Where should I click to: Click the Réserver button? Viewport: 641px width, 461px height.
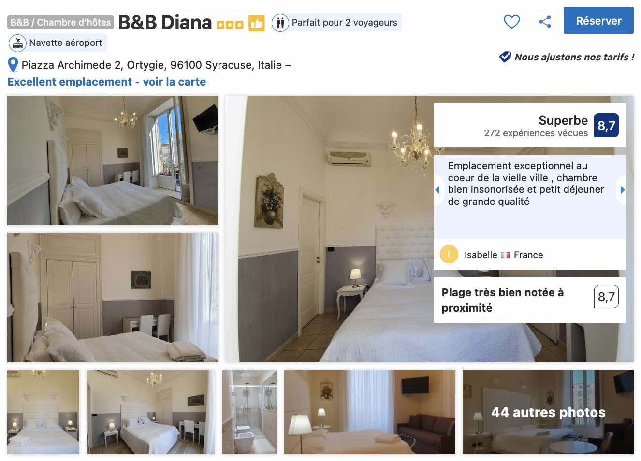pyautogui.click(x=598, y=20)
